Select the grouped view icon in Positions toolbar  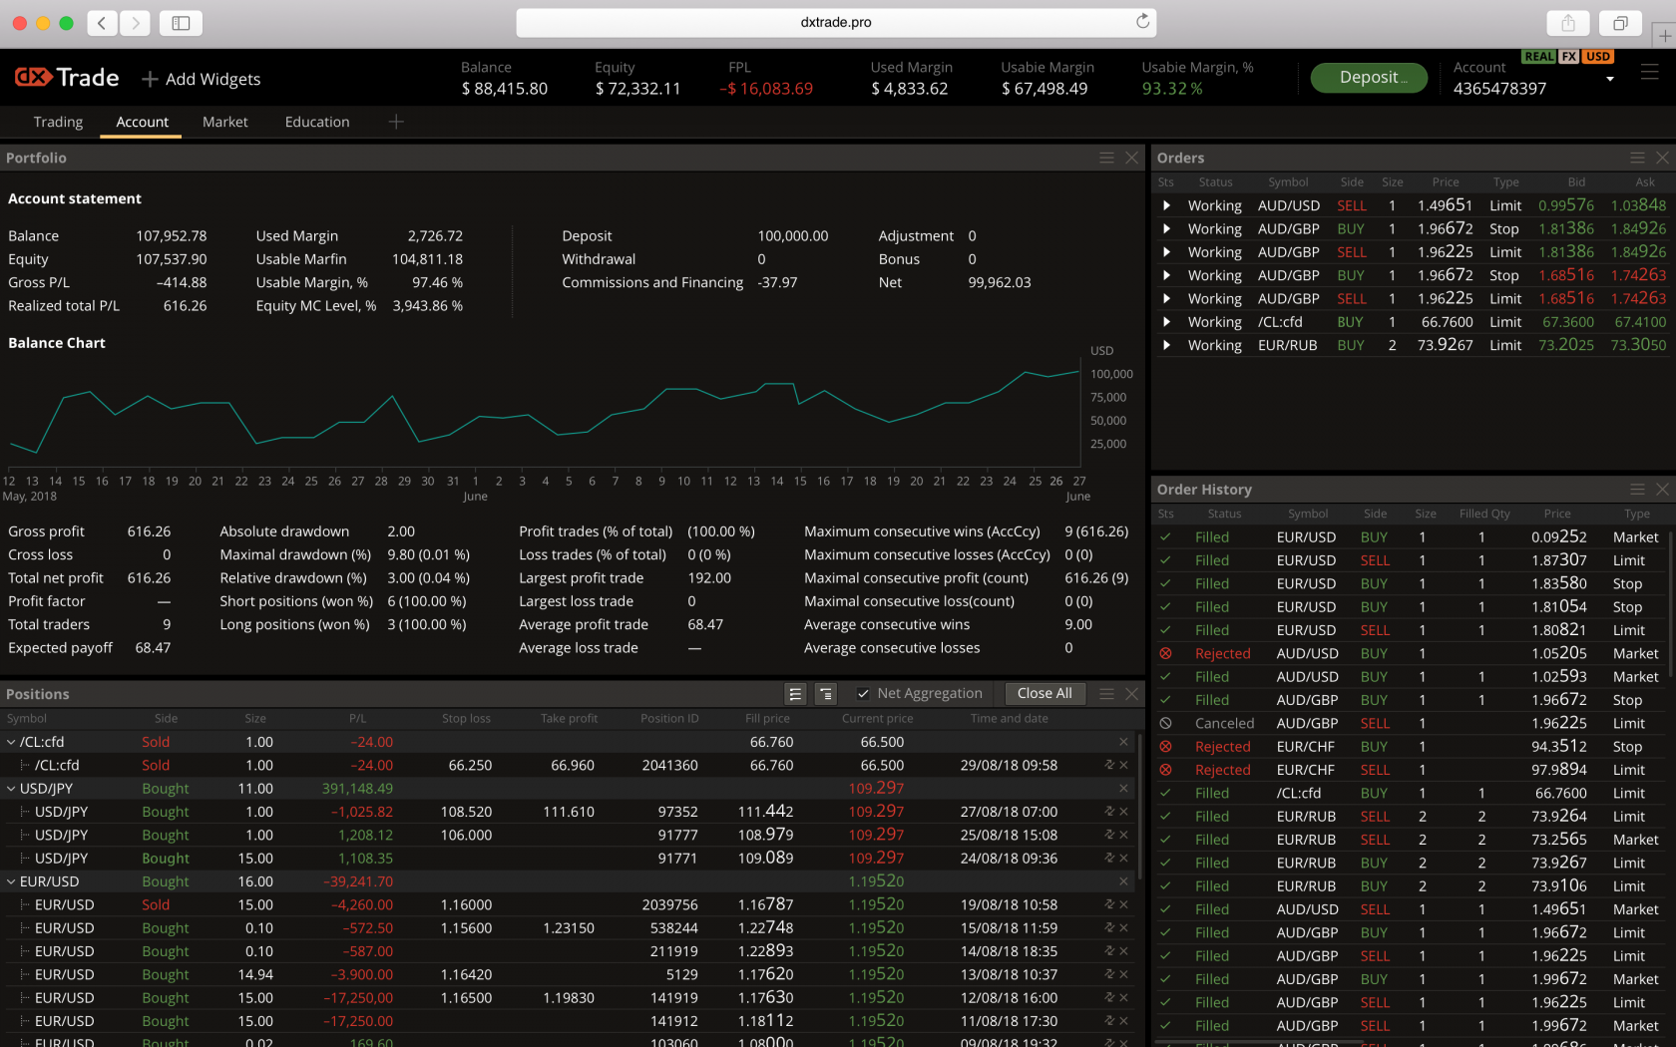click(x=825, y=693)
